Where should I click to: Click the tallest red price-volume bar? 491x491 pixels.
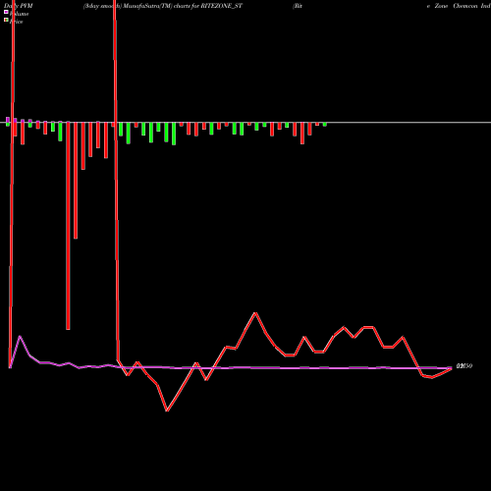pyautogui.click(x=68, y=226)
